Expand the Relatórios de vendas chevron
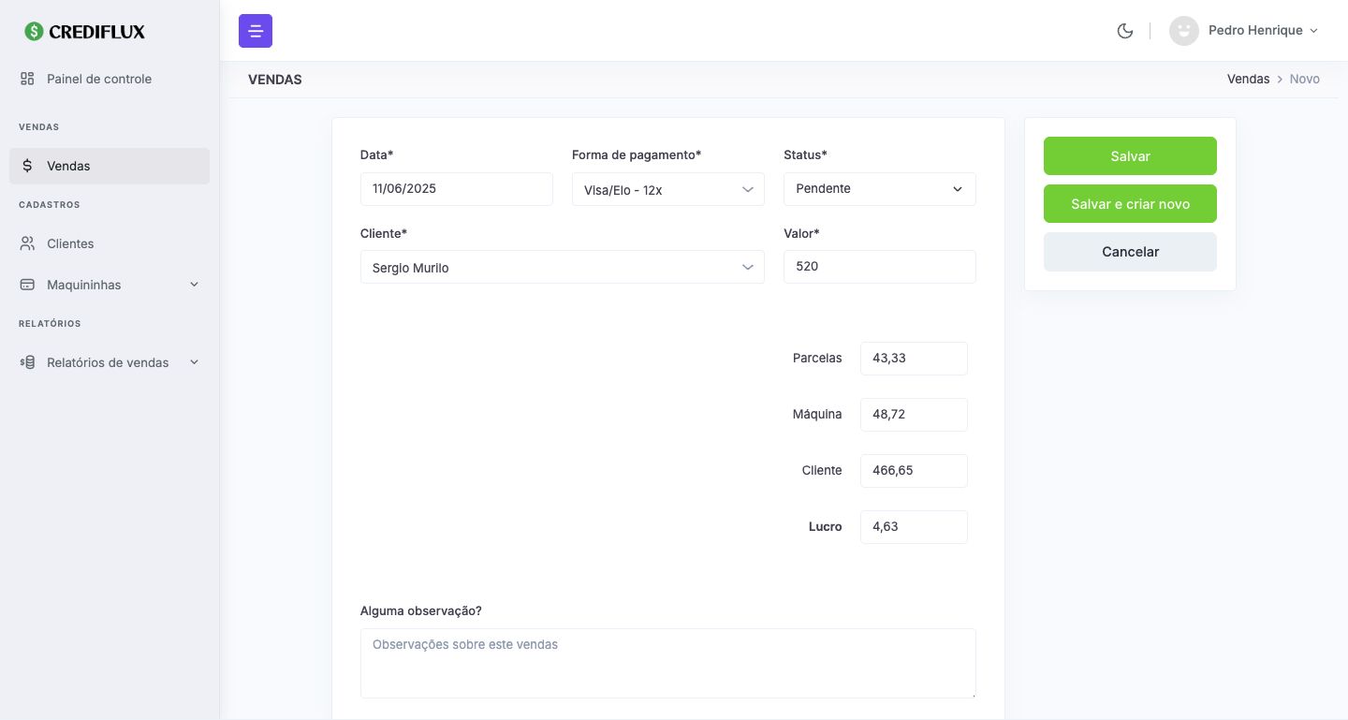Screen dimensions: 1348x720 (x=195, y=362)
